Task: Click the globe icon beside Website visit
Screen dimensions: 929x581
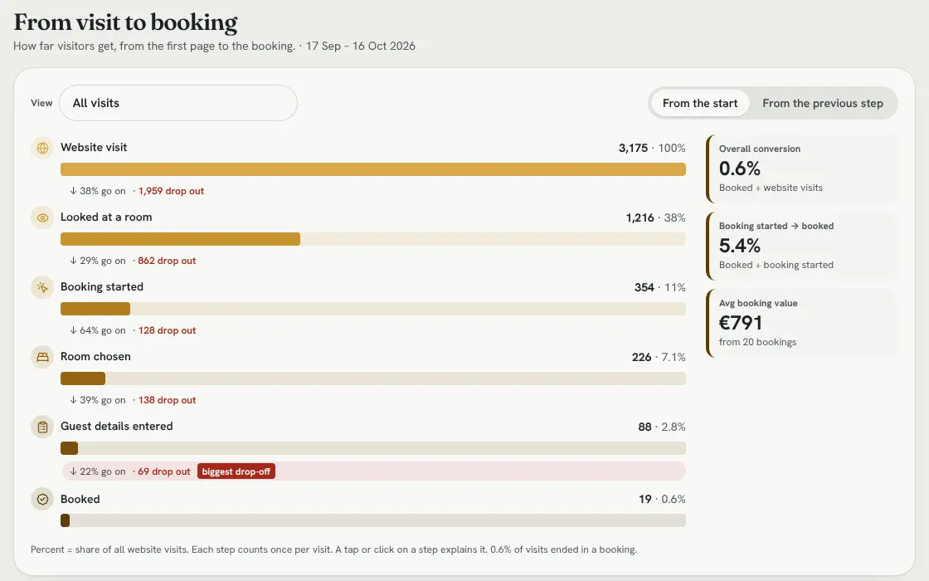Action: 42,148
